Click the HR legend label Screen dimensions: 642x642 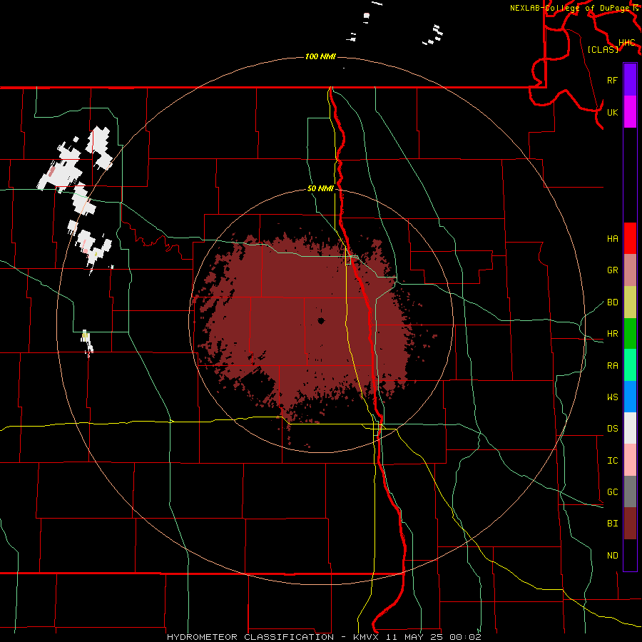click(612, 334)
